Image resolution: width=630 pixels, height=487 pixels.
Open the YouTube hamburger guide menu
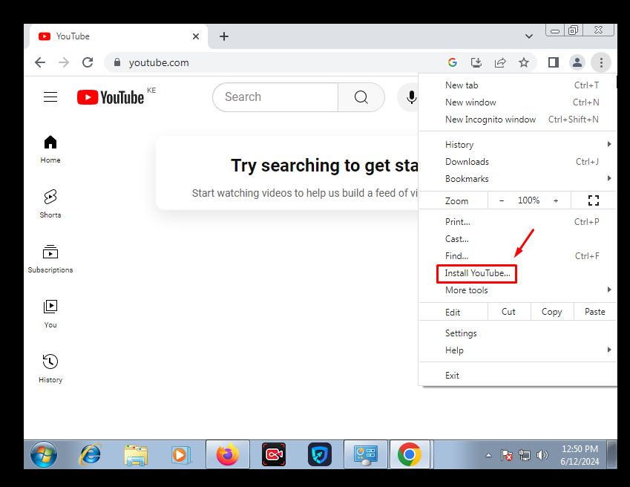(50, 97)
